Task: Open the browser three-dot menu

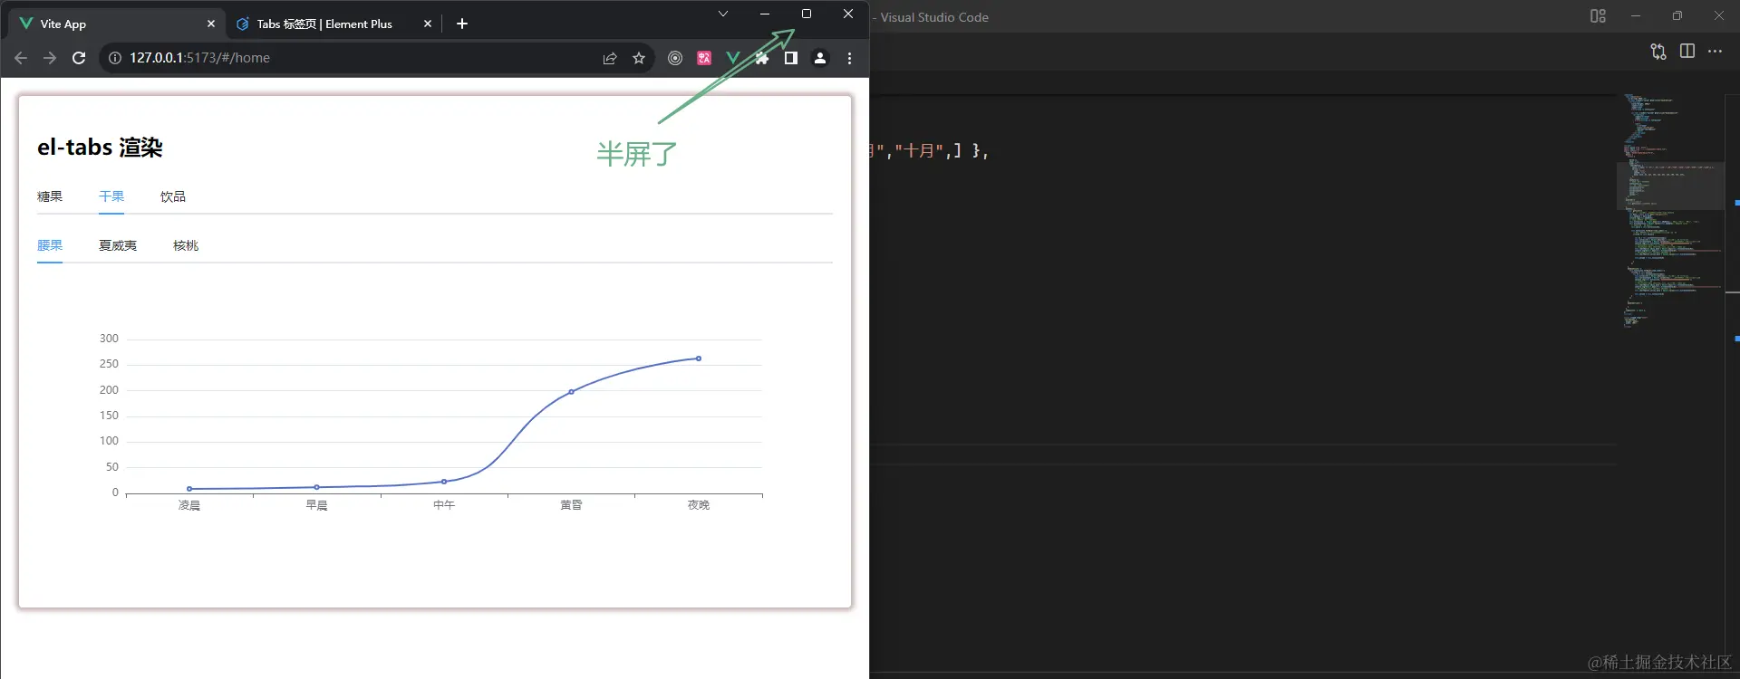Action: click(x=849, y=58)
